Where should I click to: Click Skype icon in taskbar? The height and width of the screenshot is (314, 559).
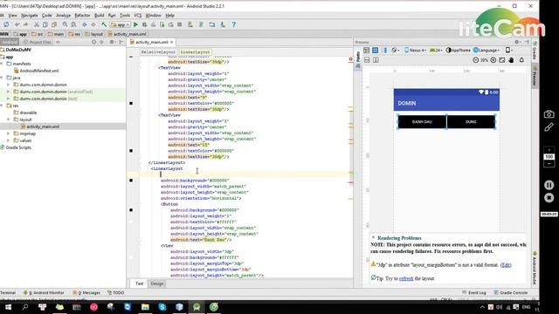(162, 307)
